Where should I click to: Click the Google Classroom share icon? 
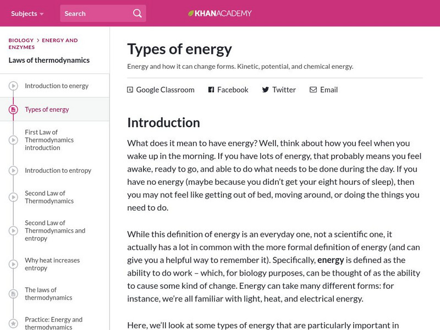tap(130, 90)
